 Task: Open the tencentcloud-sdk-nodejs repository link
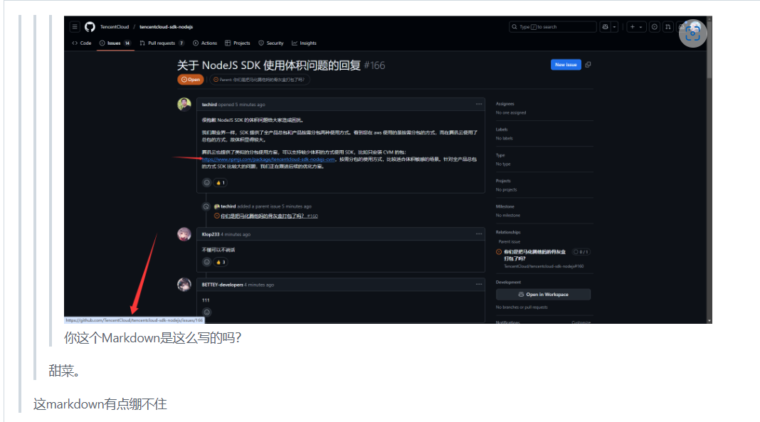pyautogui.click(x=167, y=27)
